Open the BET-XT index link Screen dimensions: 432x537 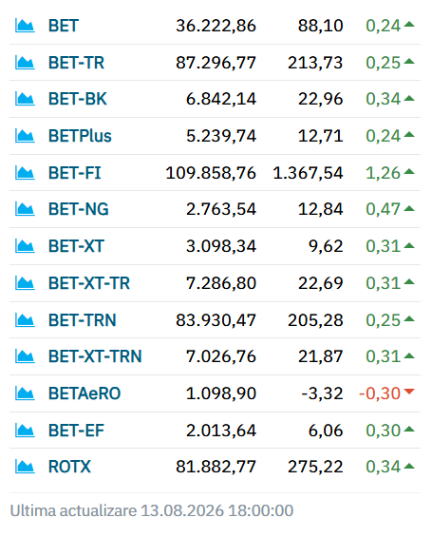[x=76, y=246]
